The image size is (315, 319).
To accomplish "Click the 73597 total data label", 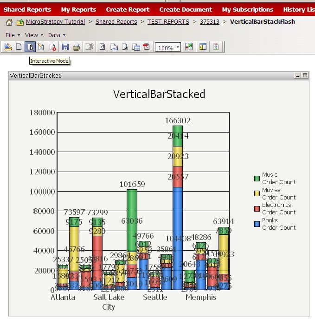I will 74,213.
